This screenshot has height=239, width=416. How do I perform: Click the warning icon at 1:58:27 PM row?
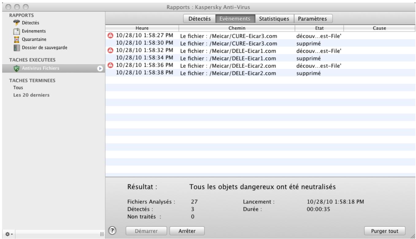pyautogui.click(x=110, y=36)
